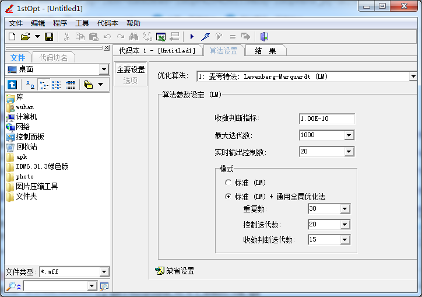Select 标准 (LM) + 通用全局优化法 radio
This screenshot has width=422, height=297.
pyautogui.click(x=228, y=197)
